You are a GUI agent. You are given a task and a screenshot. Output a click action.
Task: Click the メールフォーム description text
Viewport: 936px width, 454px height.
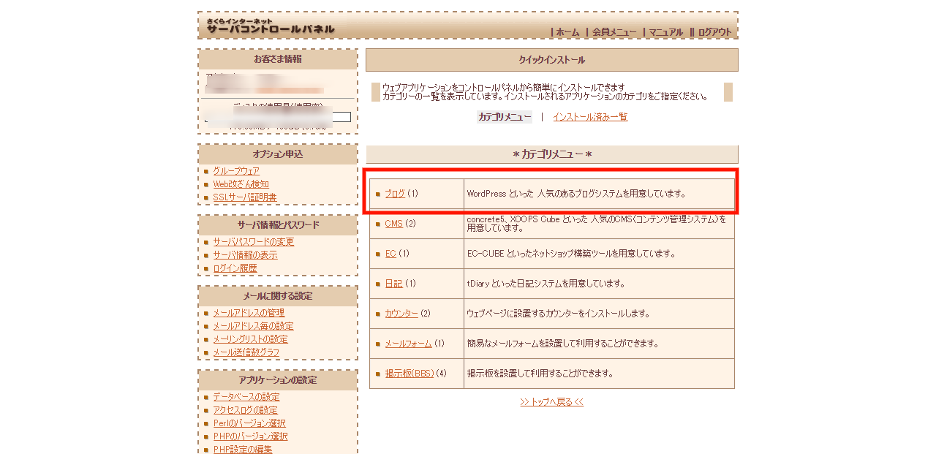563,344
